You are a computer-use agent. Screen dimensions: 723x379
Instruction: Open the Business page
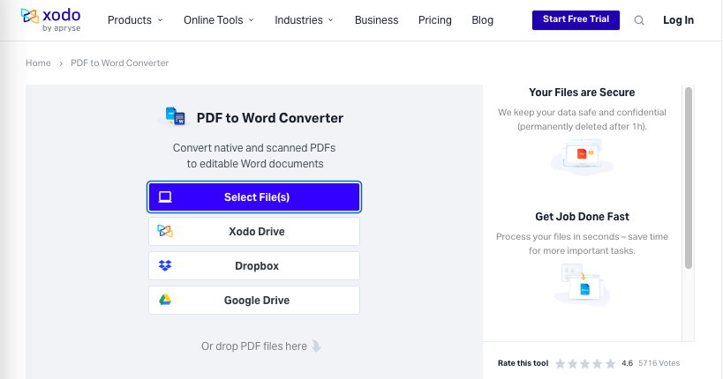click(376, 20)
